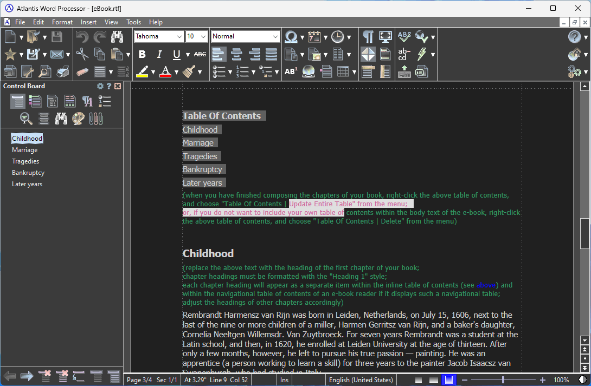Follow the Bankruptcy table of contents link
Image resolution: width=591 pixels, height=386 pixels.
(x=202, y=169)
